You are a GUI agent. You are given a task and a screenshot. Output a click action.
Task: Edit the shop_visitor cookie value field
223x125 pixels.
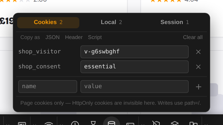point(135,52)
